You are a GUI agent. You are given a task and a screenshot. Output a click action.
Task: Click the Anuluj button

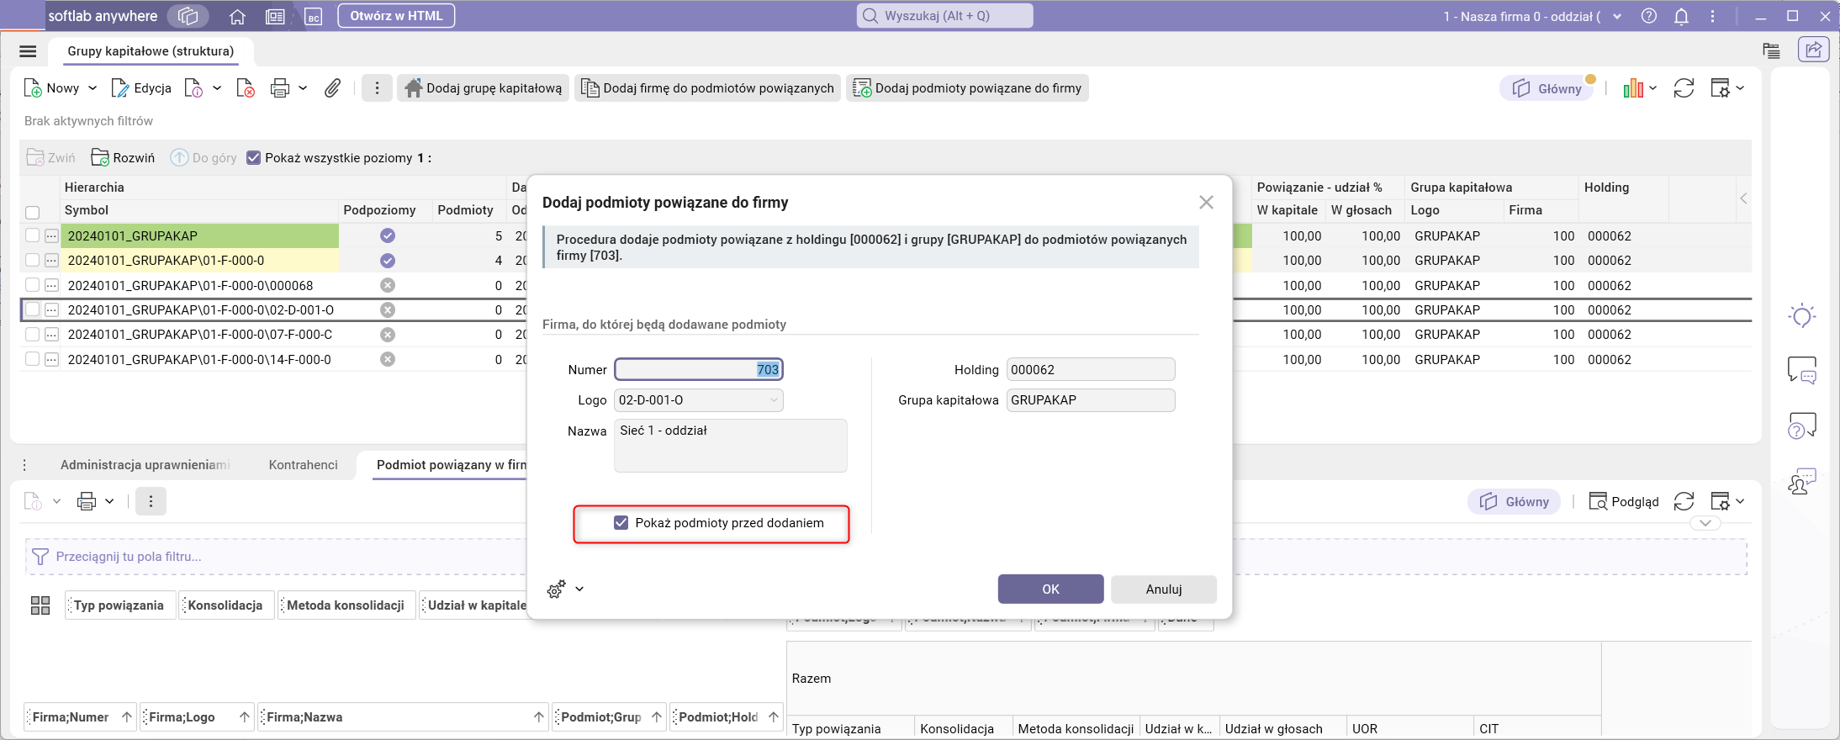point(1164,589)
